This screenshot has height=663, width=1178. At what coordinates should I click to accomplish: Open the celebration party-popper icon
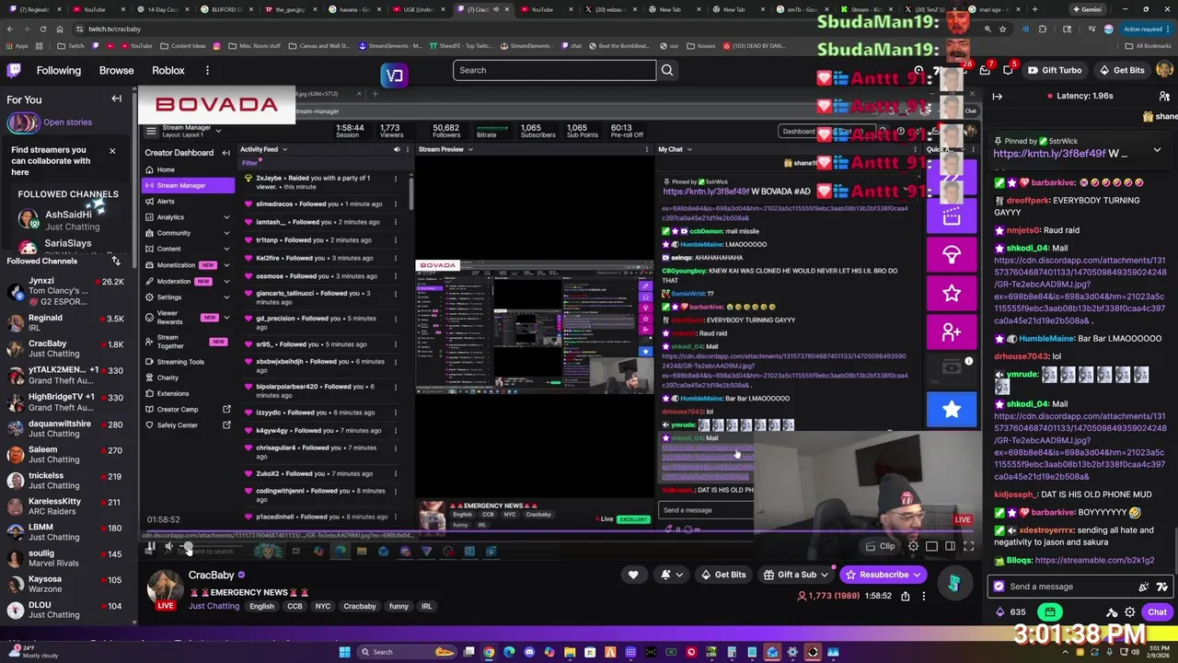(x=1144, y=587)
